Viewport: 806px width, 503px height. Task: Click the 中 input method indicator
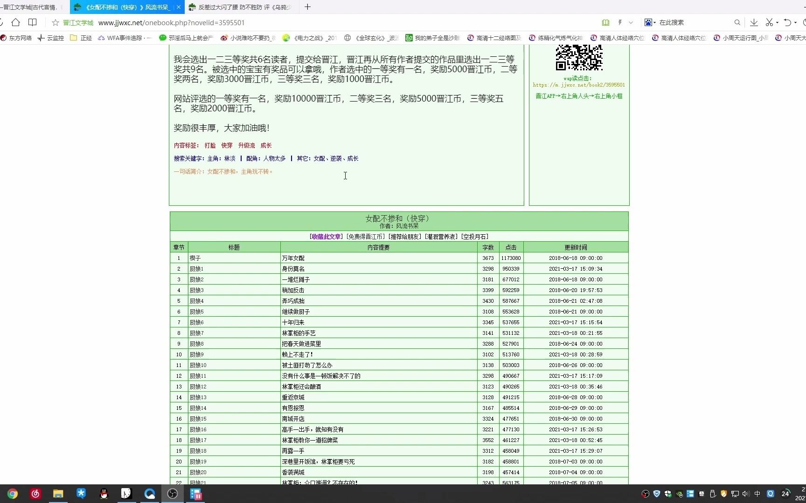(x=757, y=494)
